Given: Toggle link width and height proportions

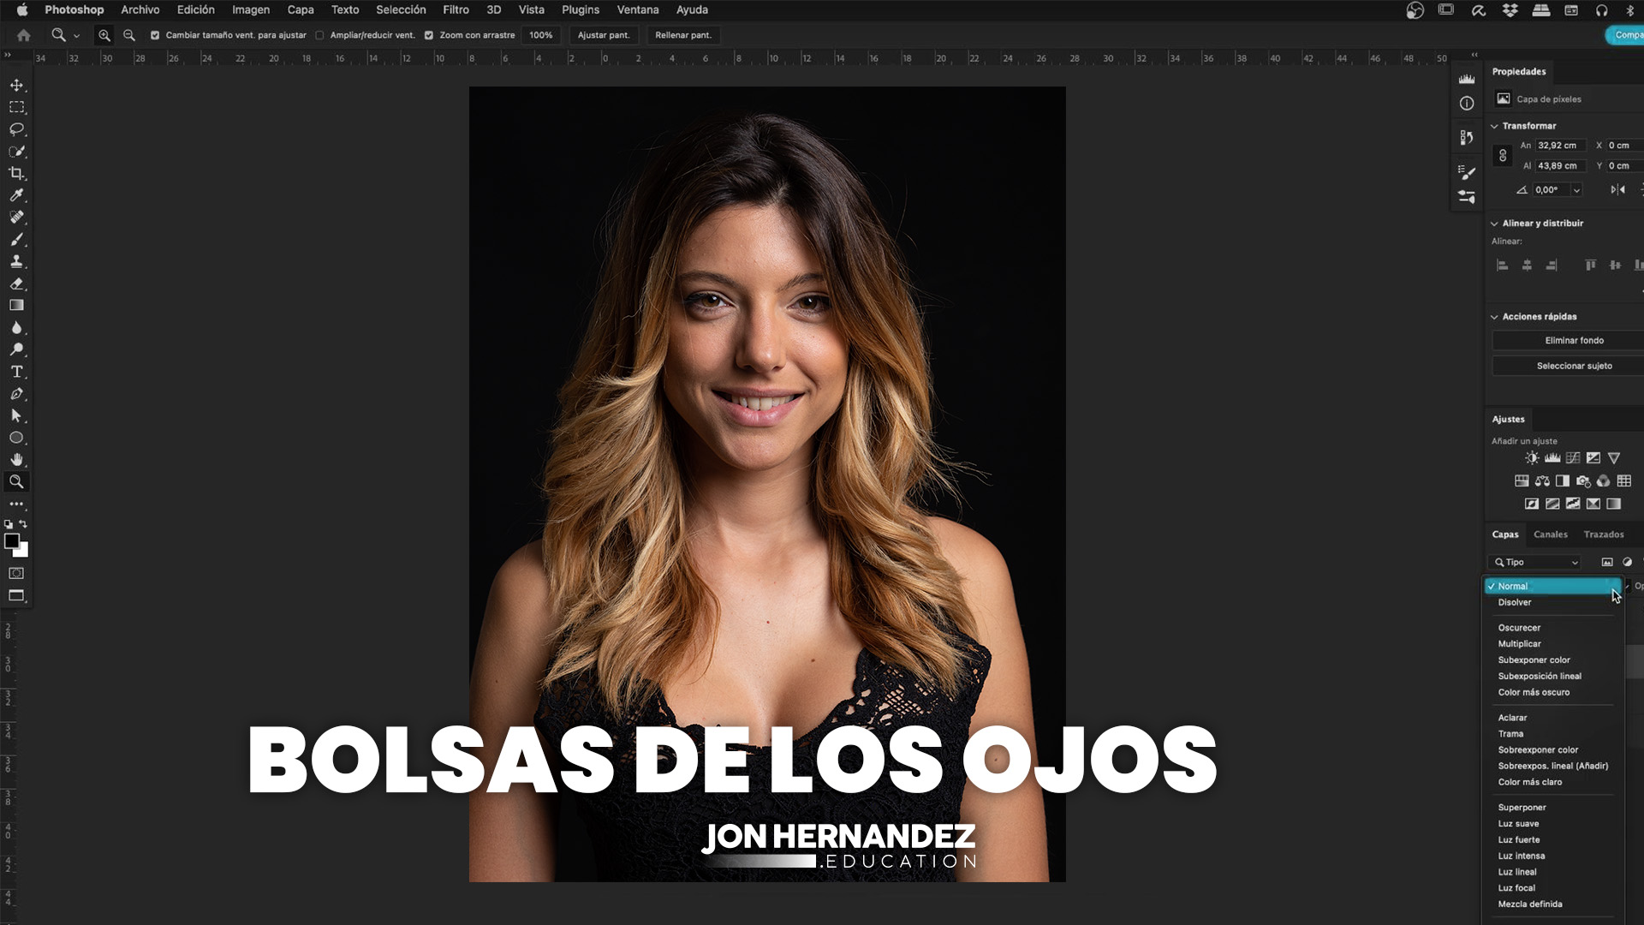Looking at the screenshot, I should (x=1503, y=156).
